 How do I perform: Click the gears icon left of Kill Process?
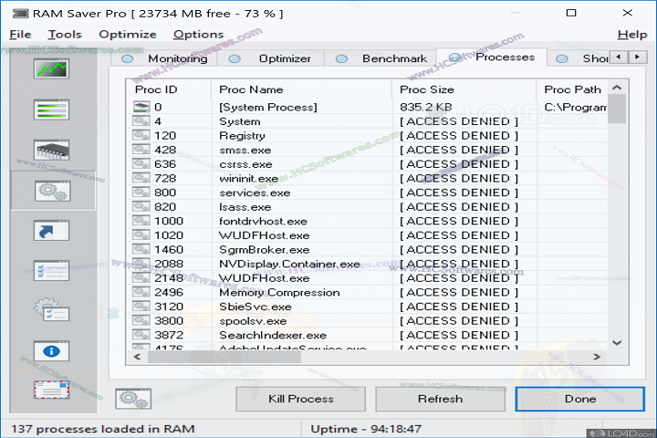(133, 399)
